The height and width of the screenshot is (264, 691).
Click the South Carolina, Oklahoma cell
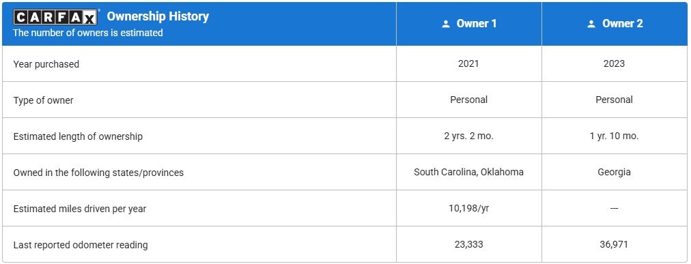tap(468, 172)
